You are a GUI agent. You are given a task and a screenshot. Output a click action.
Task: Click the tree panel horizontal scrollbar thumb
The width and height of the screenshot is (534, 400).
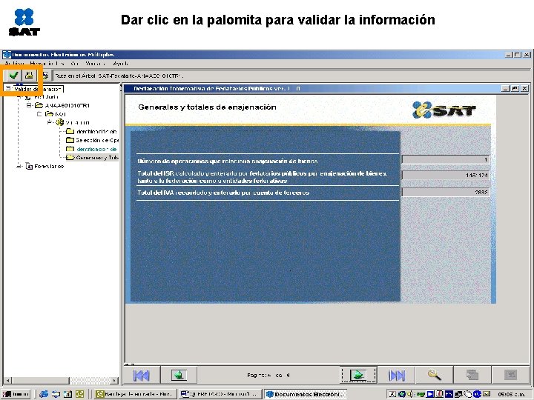tap(40, 380)
